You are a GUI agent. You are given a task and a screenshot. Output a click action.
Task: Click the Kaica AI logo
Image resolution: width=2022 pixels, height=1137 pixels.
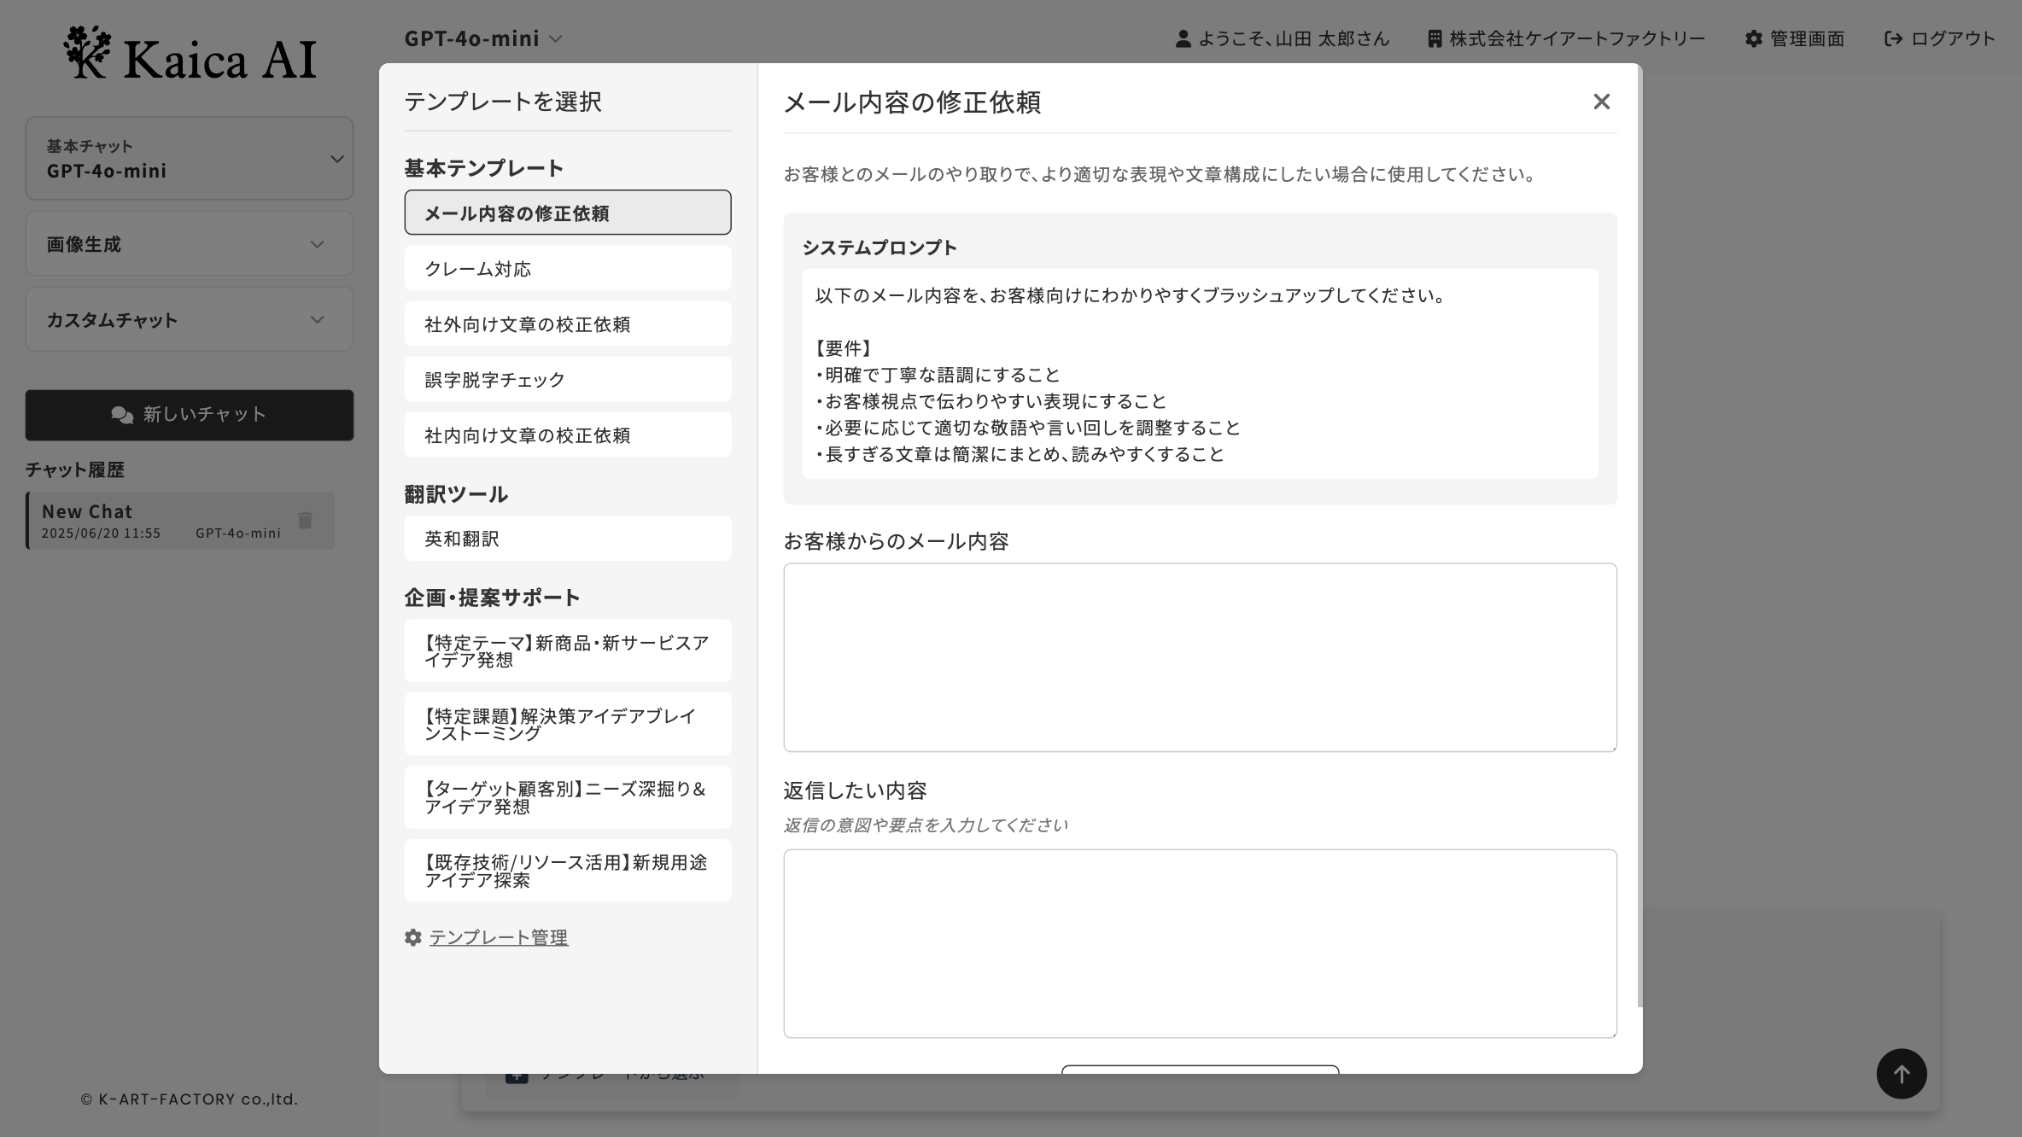190,55
